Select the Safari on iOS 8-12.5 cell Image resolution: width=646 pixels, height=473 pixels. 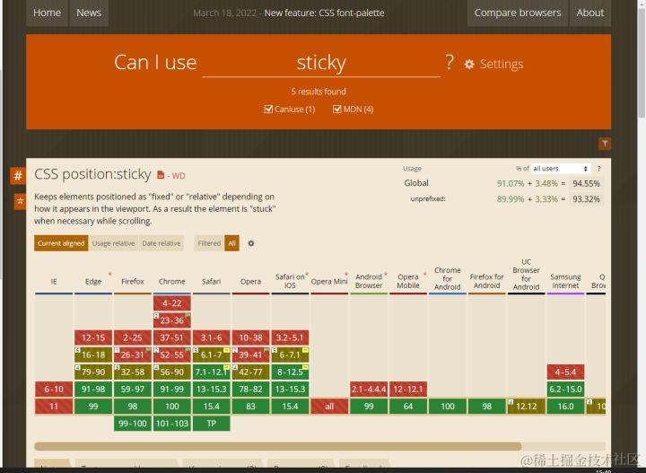(x=290, y=372)
